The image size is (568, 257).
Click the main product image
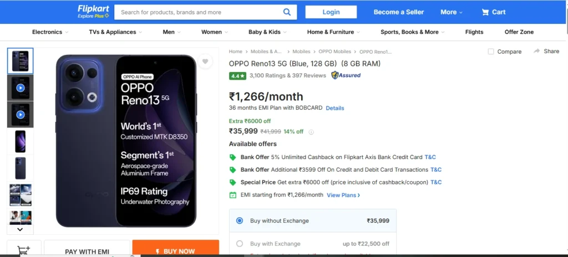tap(126, 141)
